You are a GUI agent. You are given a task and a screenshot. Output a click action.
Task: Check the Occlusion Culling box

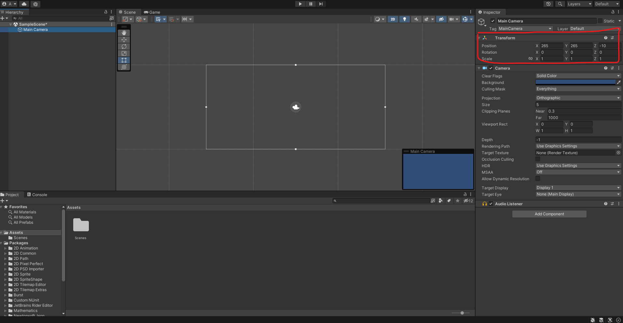pyautogui.click(x=538, y=159)
